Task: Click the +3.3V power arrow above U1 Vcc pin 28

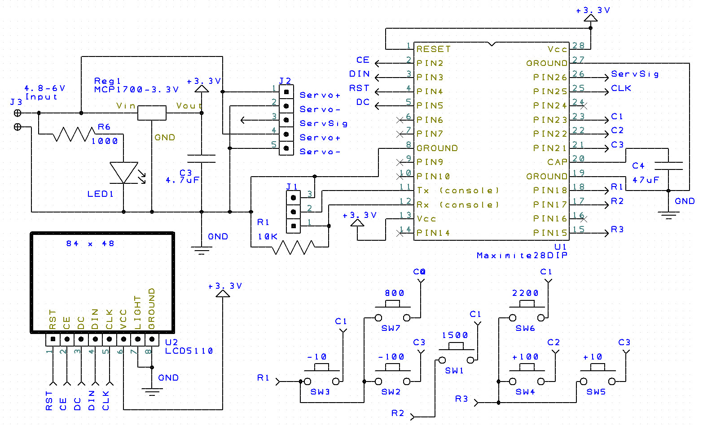Action: (x=591, y=17)
